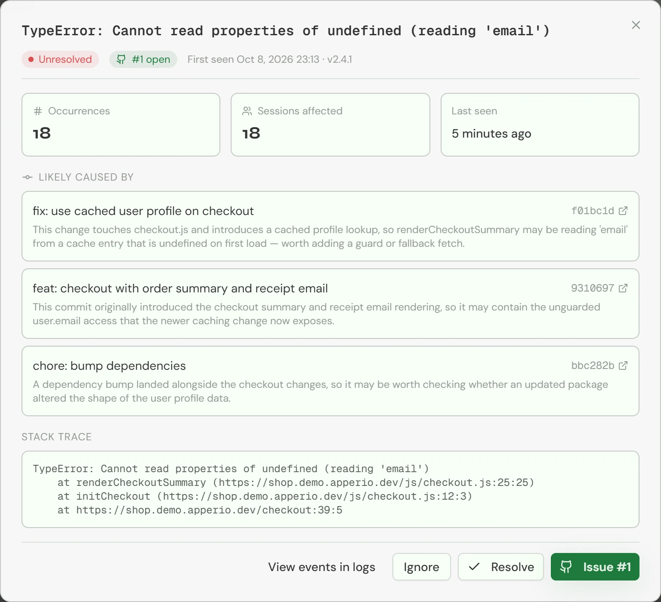
Task: Click the STACK TRACE section heading
Action: (56, 437)
